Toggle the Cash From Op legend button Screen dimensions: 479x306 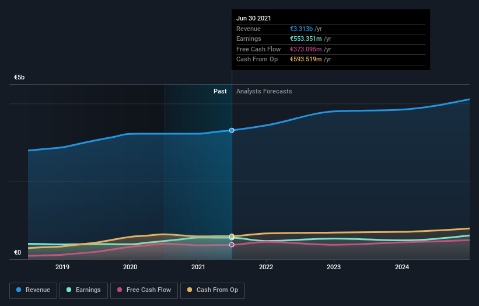[x=212, y=290]
